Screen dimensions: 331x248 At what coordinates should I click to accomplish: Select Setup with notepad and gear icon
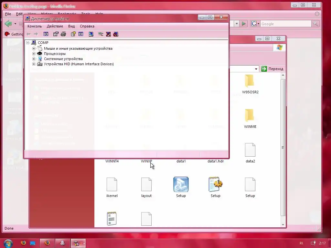pyautogui.click(x=216, y=188)
